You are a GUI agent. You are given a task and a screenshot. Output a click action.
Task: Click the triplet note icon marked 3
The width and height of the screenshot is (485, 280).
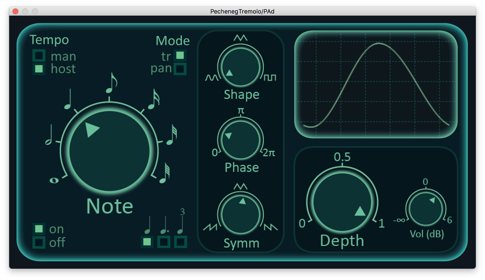tap(181, 221)
